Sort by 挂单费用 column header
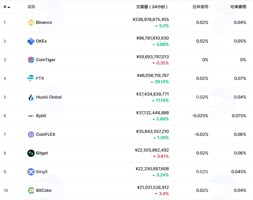The height and width of the screenshot is (200, 253). [x=200, y=7]
